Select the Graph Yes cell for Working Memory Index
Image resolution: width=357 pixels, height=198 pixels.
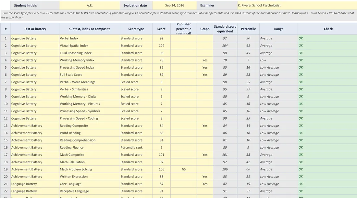[x=205, y=60]
